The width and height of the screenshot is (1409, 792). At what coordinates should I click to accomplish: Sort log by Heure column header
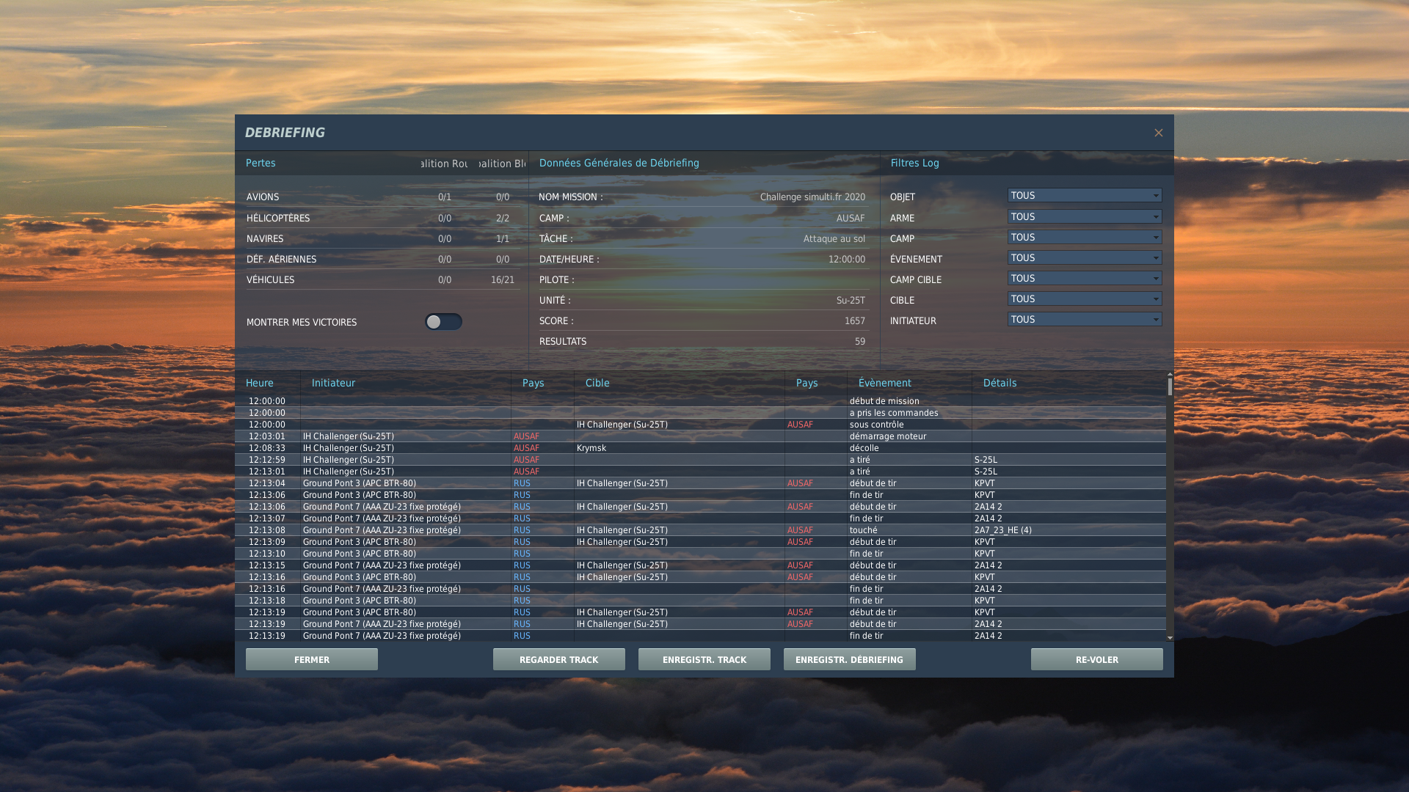tap(260, 383)
